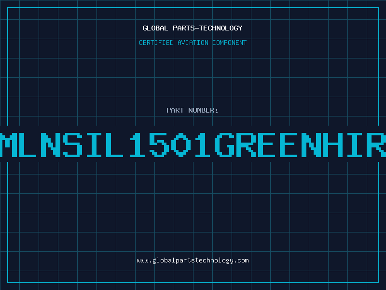Click the CERTIFIED AVIATION COMPONENT subtitle
386x290 pixels.
193,43
